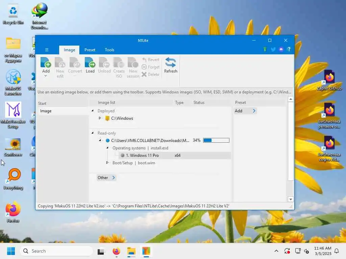Switch to the Preset ribbon tab
The width and height of the screenshot is (346, 259).
click(90, 50)
